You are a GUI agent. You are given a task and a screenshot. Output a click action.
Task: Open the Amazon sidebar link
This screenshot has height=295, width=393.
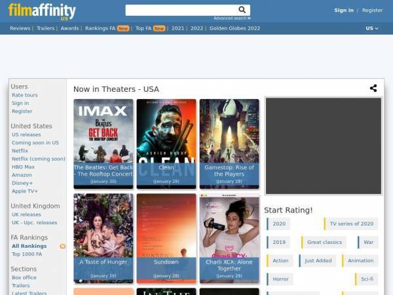coord(22,175)
